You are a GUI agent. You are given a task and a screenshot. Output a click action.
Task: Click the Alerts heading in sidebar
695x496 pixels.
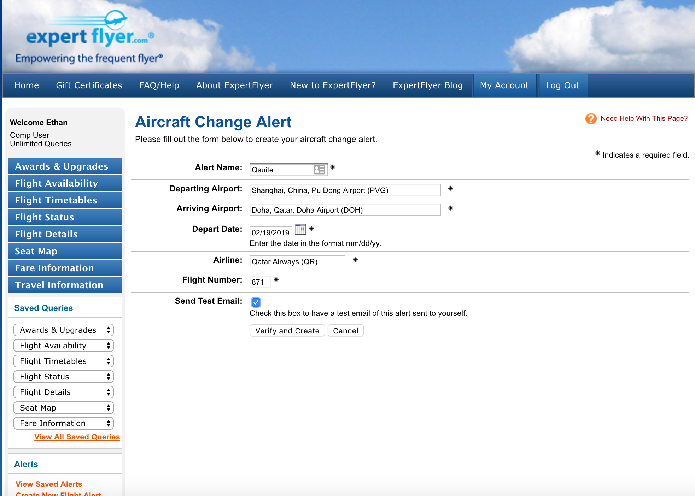(26, 464)
